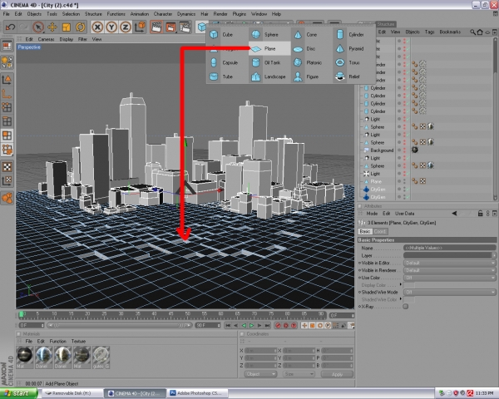499x399 pixels.
Task: Toggle Y axis lock
Action: (x=111, y=27)
